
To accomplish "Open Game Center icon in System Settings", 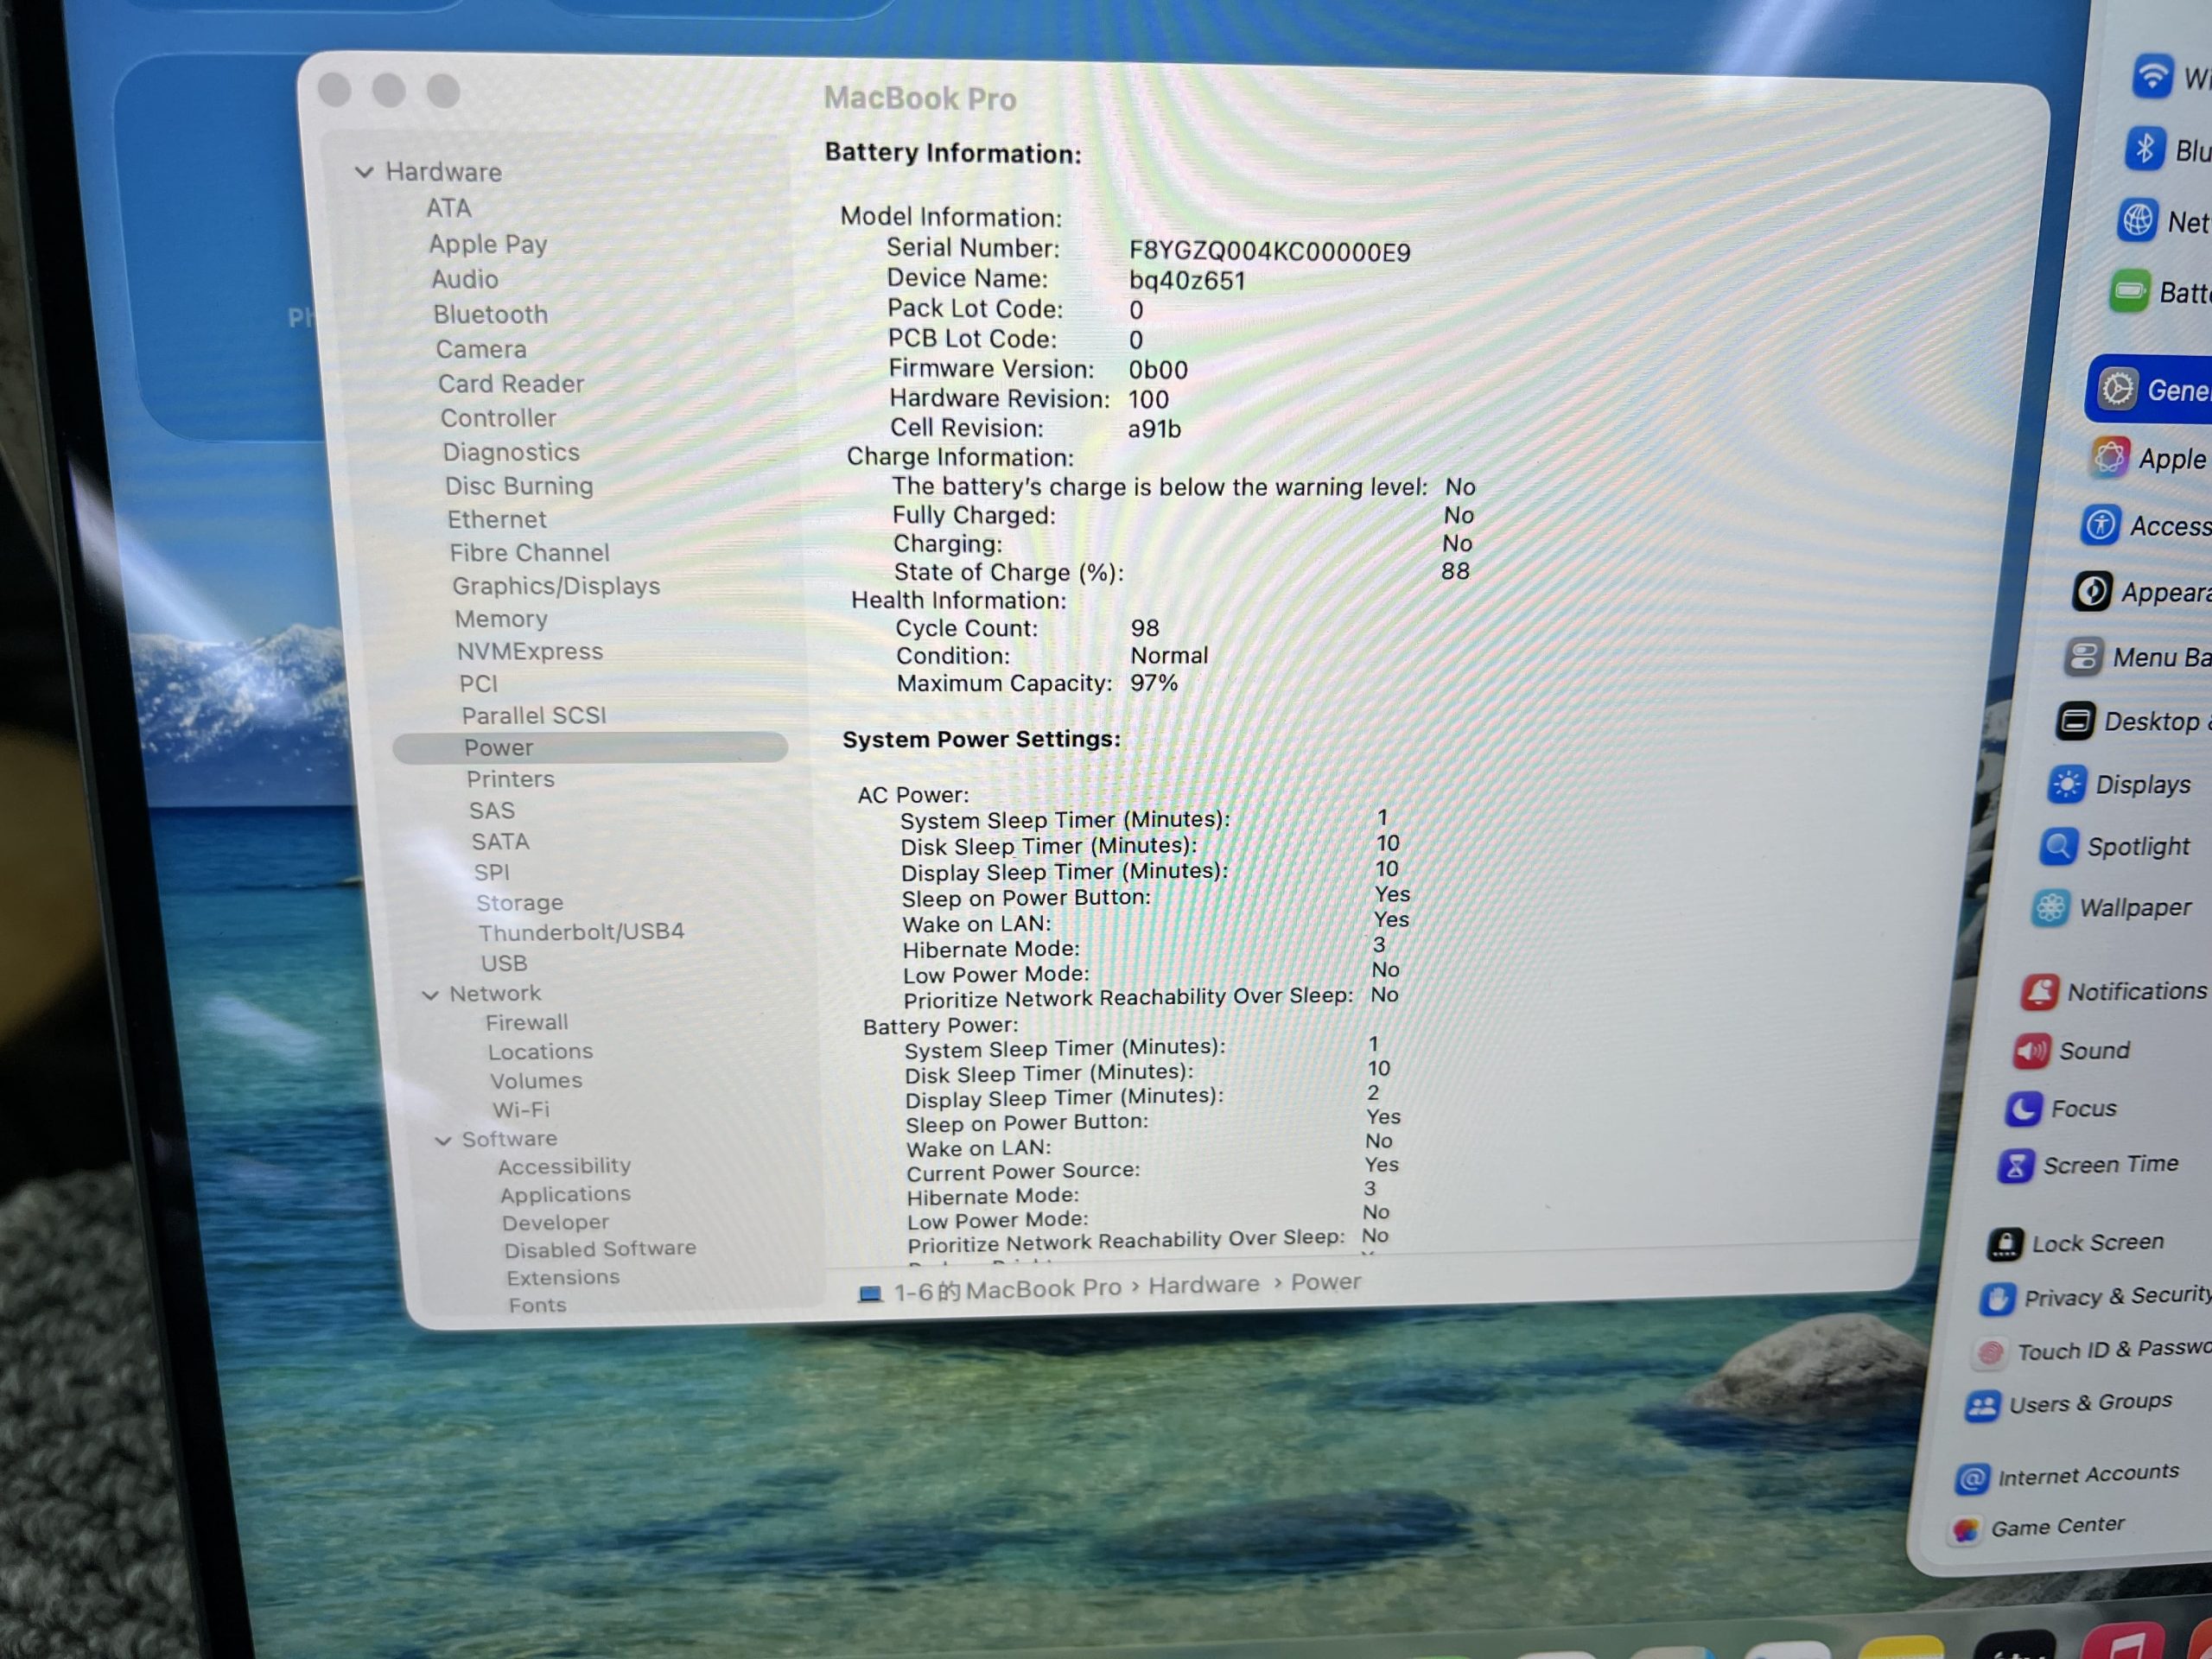I will pos(1966,1531).
